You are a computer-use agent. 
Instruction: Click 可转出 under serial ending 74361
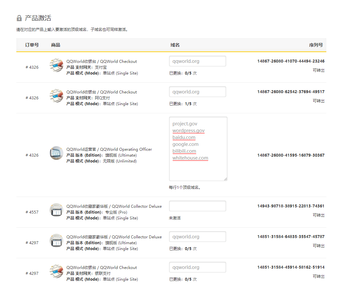tap(319, 215)
